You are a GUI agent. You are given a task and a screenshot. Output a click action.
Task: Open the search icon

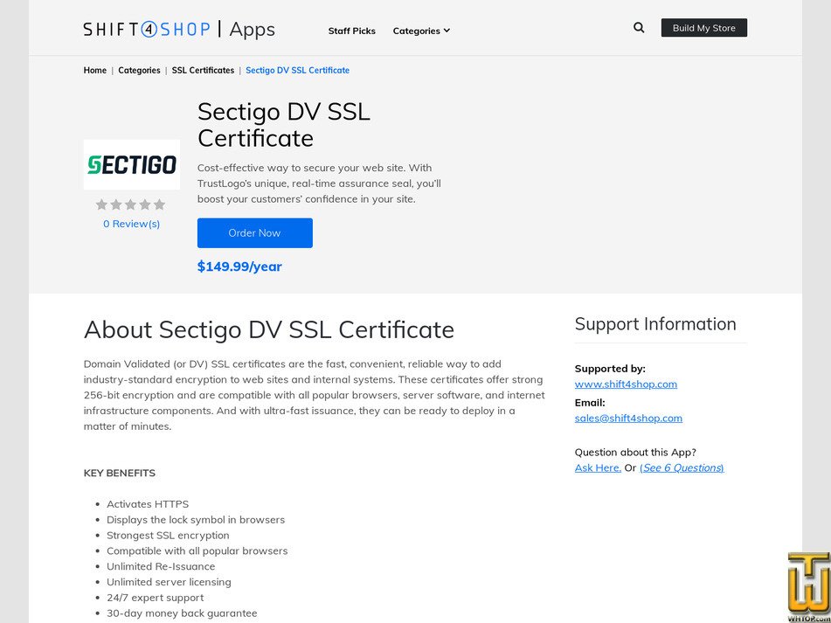tap(639, 27)
